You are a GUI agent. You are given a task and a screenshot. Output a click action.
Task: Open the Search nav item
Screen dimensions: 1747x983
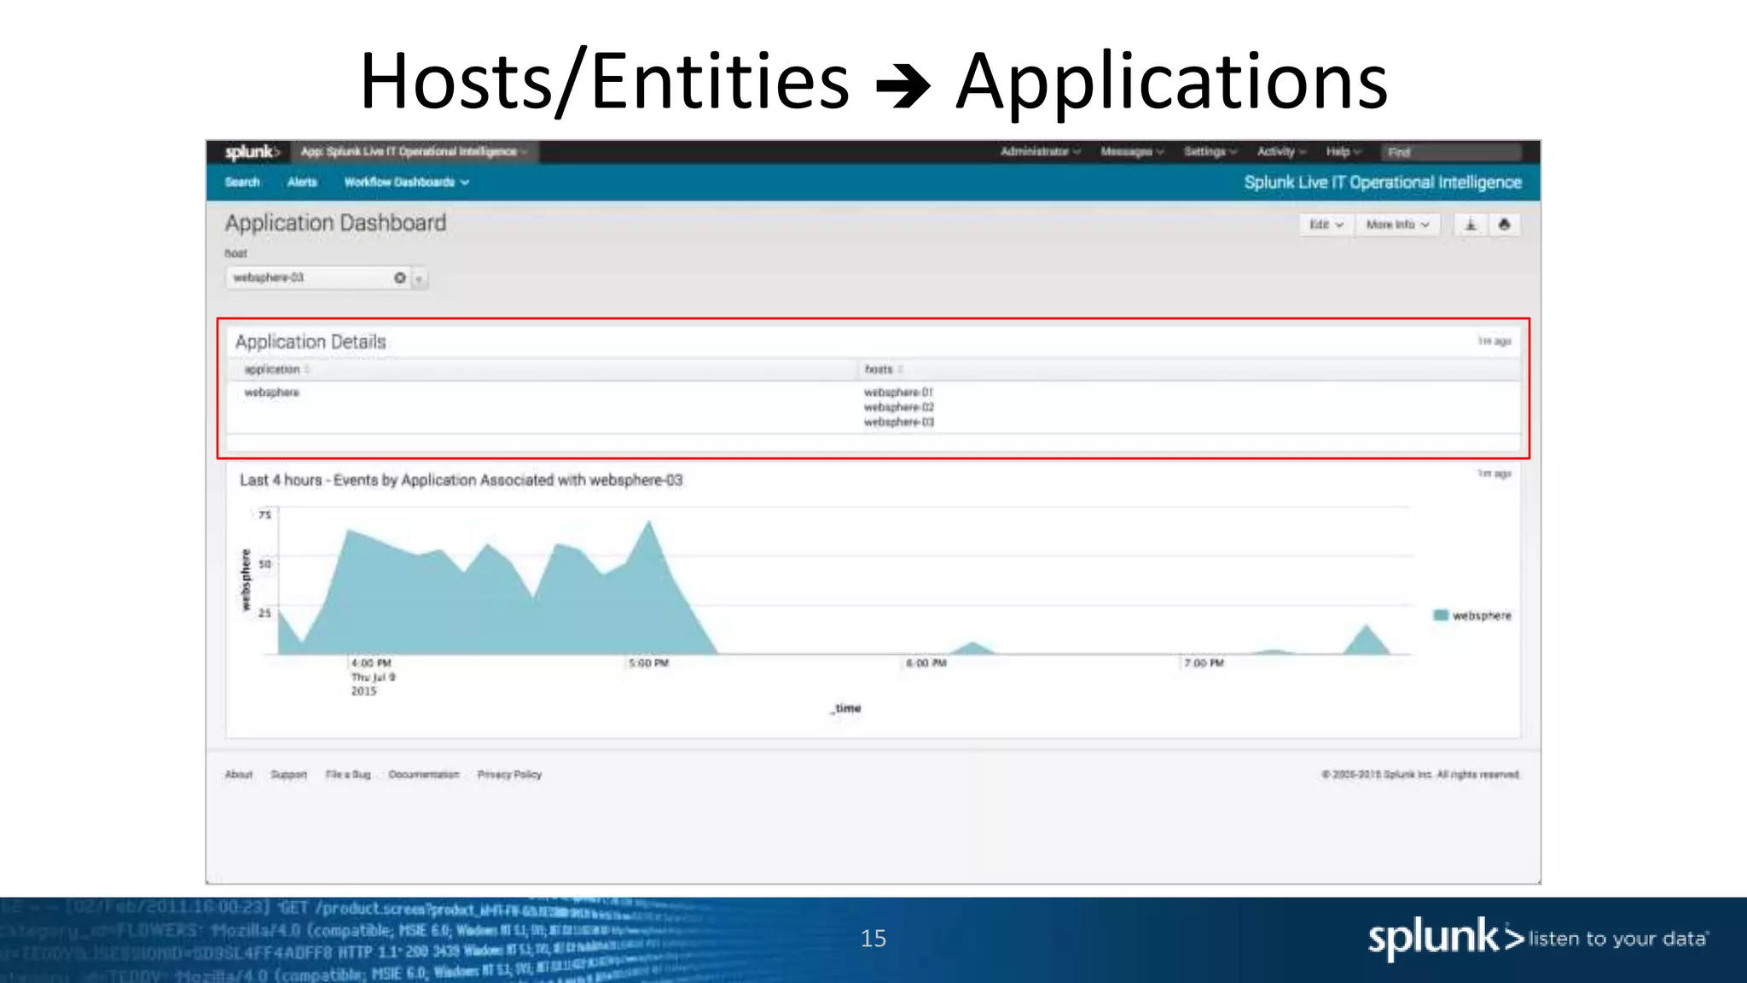pos(242,182)
